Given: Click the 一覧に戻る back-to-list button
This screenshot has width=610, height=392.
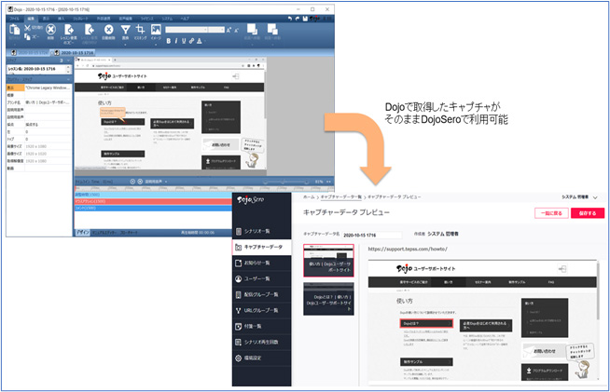Looking at the screenshot, I should point(551,213).
